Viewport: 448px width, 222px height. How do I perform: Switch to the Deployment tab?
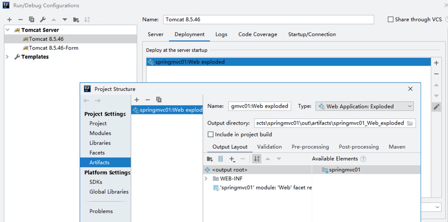(190, 34)
